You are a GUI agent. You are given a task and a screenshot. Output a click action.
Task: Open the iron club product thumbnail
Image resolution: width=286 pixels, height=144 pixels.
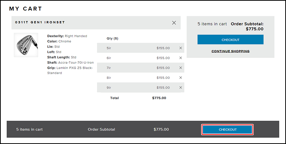point(26,45)
